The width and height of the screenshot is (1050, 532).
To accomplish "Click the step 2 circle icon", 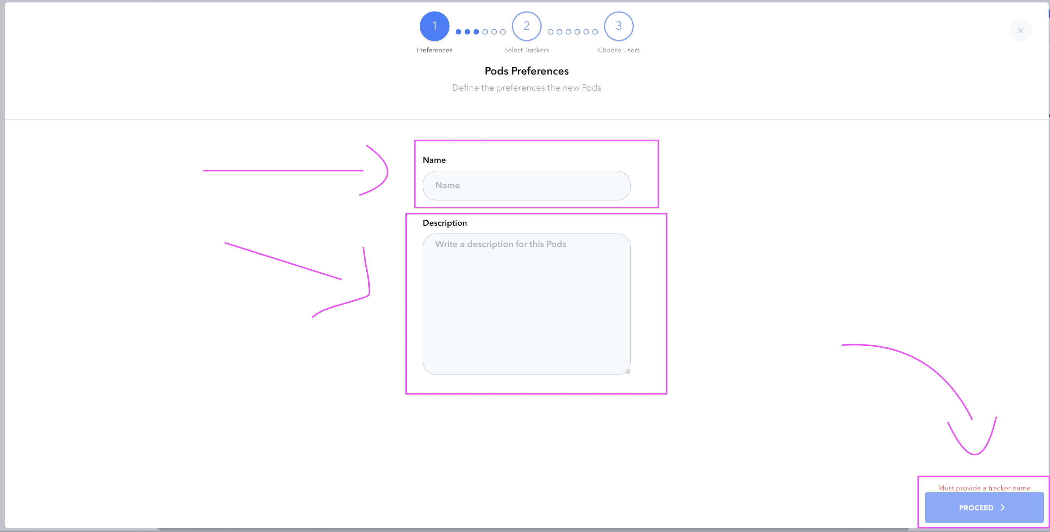I will pyautogui.click(x=526, y=26).
